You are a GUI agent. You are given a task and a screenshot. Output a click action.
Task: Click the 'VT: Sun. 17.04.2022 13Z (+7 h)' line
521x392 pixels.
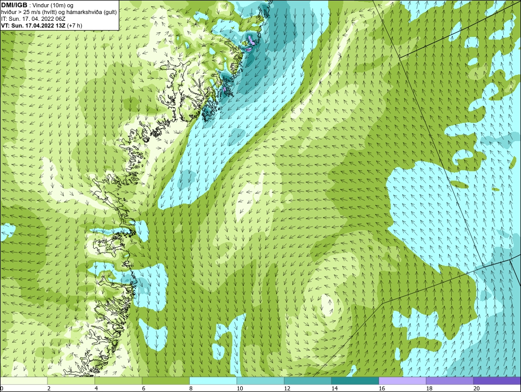[42, 25]
